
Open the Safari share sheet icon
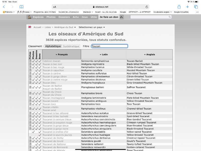tap(179, 7)
